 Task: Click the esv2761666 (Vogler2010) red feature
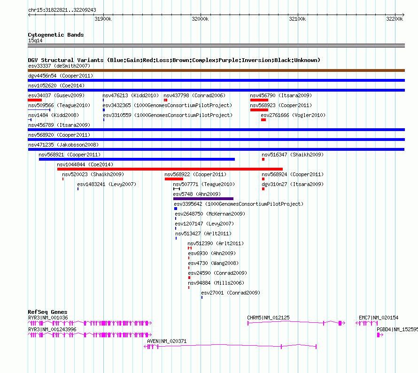click(263, 120)
